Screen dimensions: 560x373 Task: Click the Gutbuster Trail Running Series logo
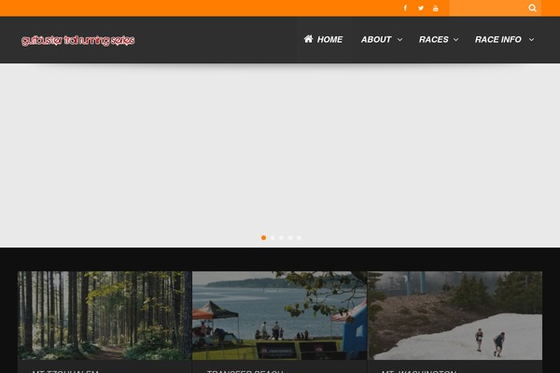(x=77, y=40)
